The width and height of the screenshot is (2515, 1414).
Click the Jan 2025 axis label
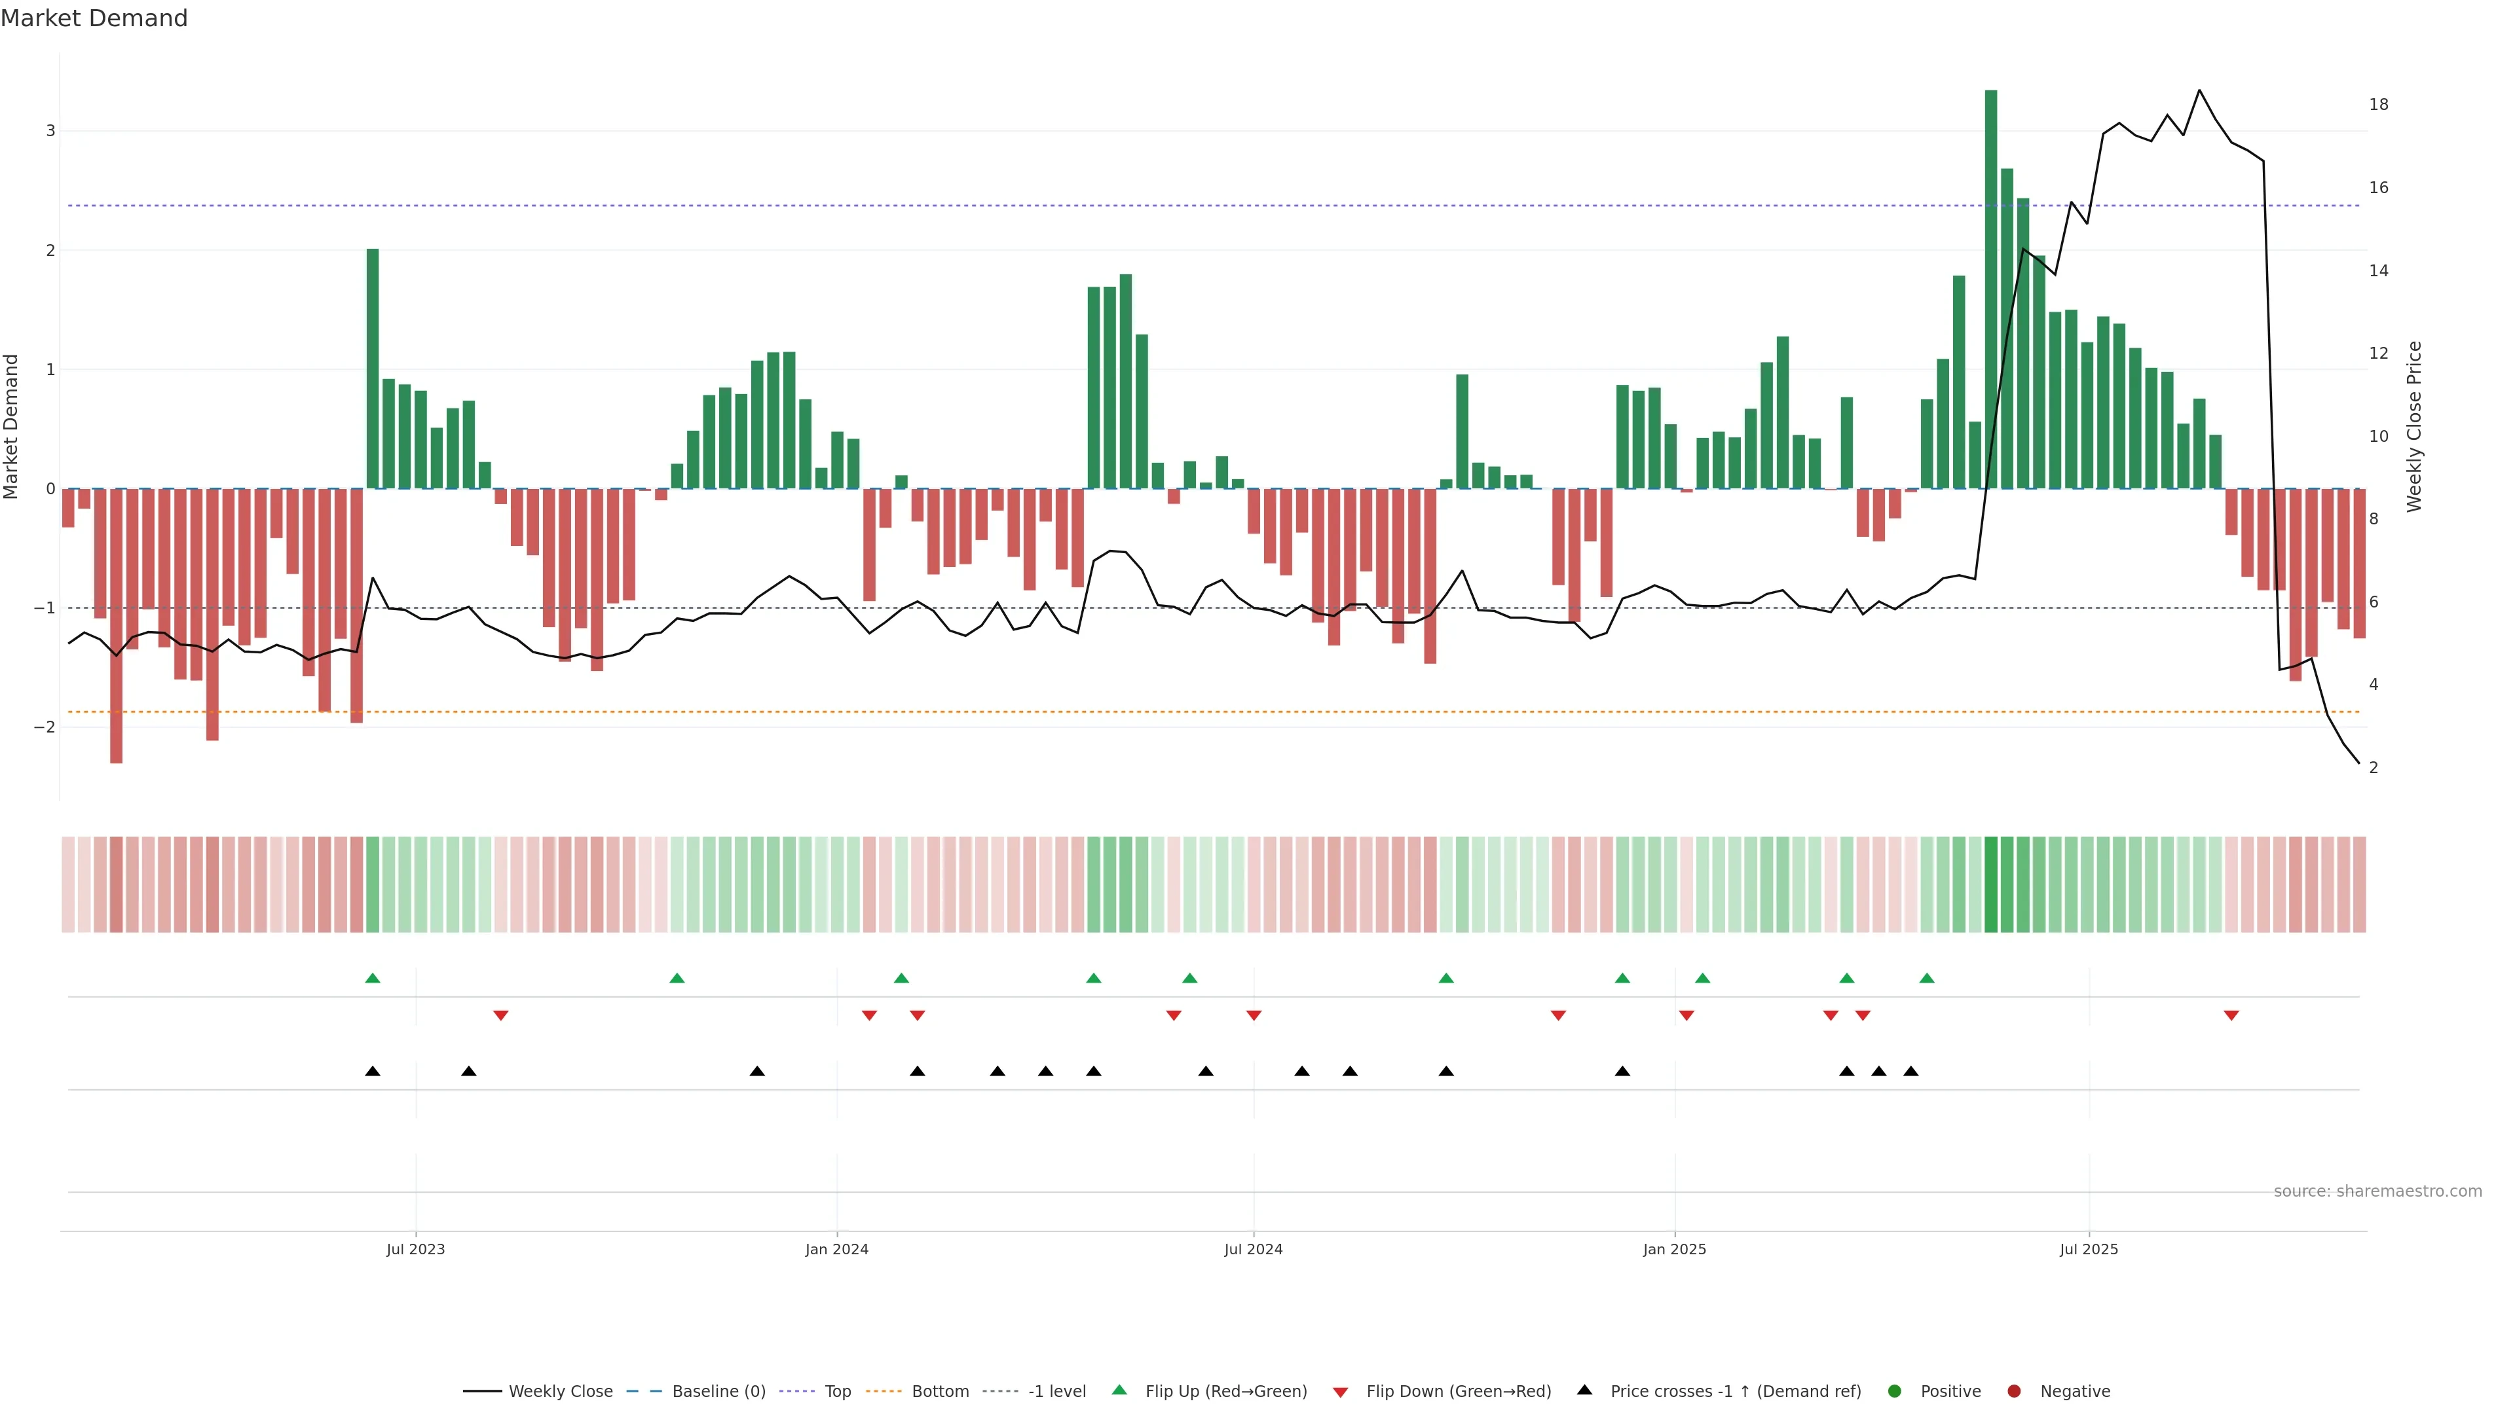pos(1675,1249)
